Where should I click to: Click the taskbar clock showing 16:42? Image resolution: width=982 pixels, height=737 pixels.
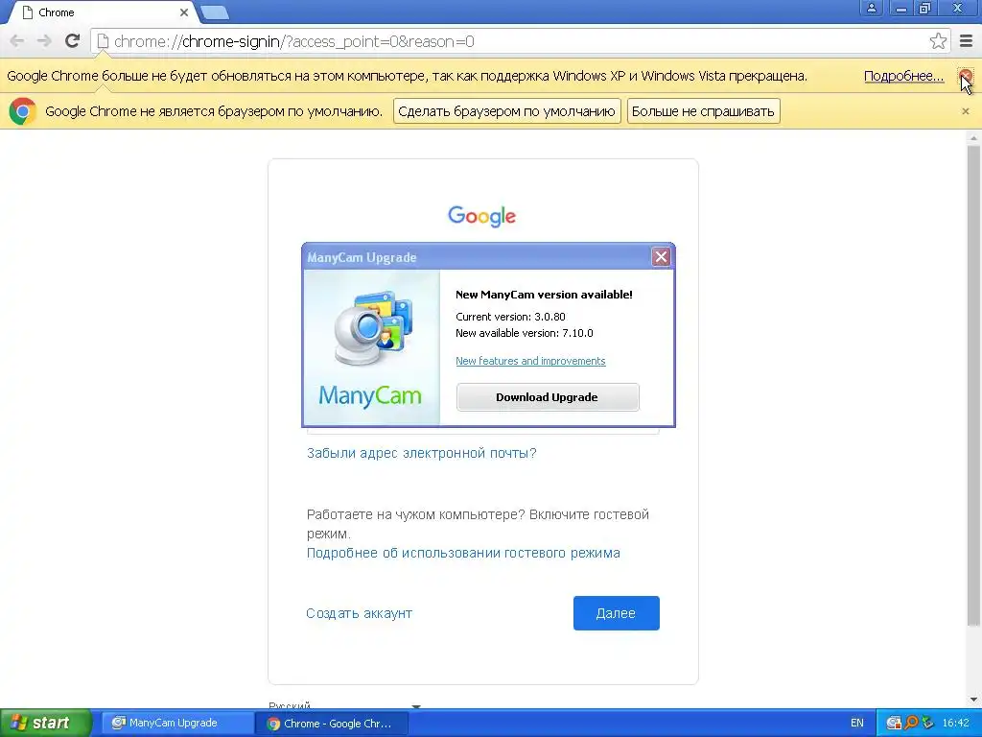click(x=955, y=724)
